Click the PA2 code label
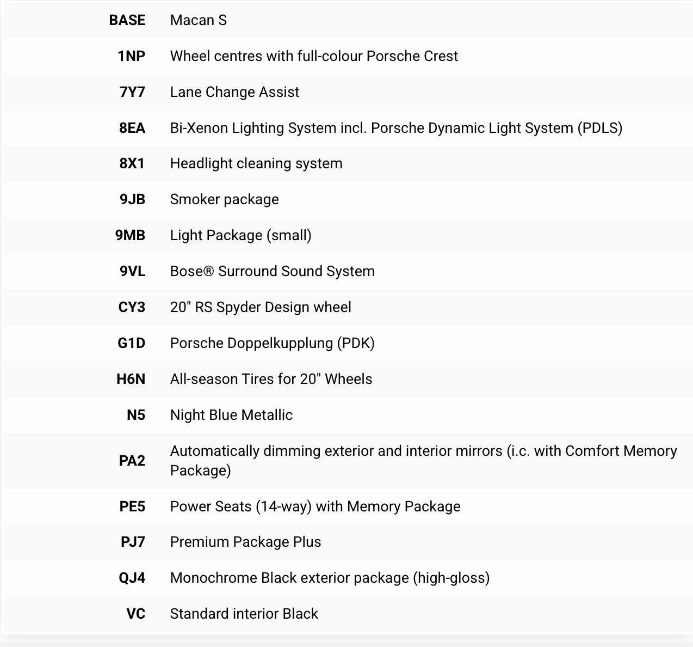The width and height of the screenshot is (693, 647). (132, 461)
